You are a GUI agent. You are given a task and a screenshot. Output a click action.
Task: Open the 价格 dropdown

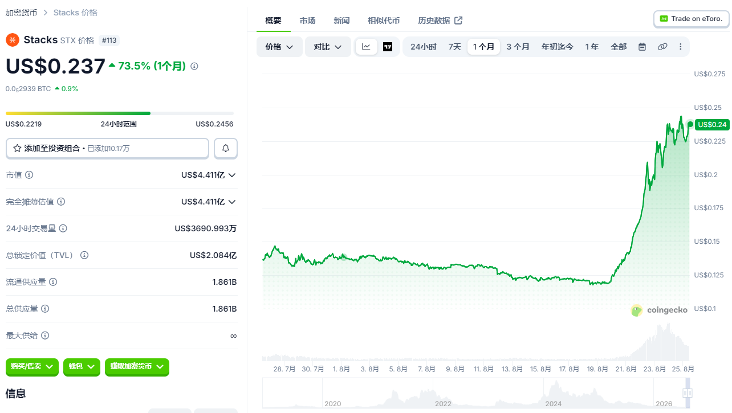[279, 47]
